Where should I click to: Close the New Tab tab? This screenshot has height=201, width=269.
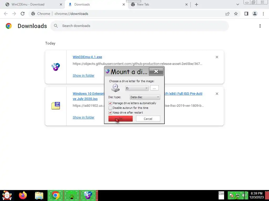tap(187, 5)
